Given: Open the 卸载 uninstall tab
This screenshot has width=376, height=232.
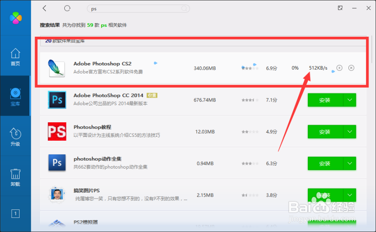Looking at the screenshot, I should (15, 177).
